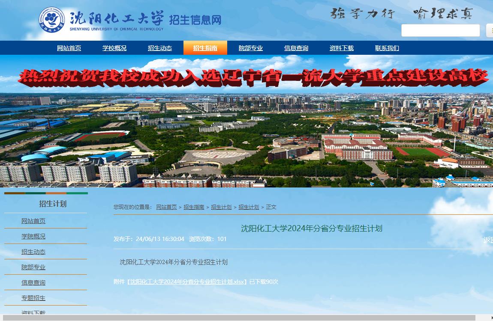Open 资料下载 in top navigation bar
This screenshot has height=321, width=493.
(x=341, y=48)
